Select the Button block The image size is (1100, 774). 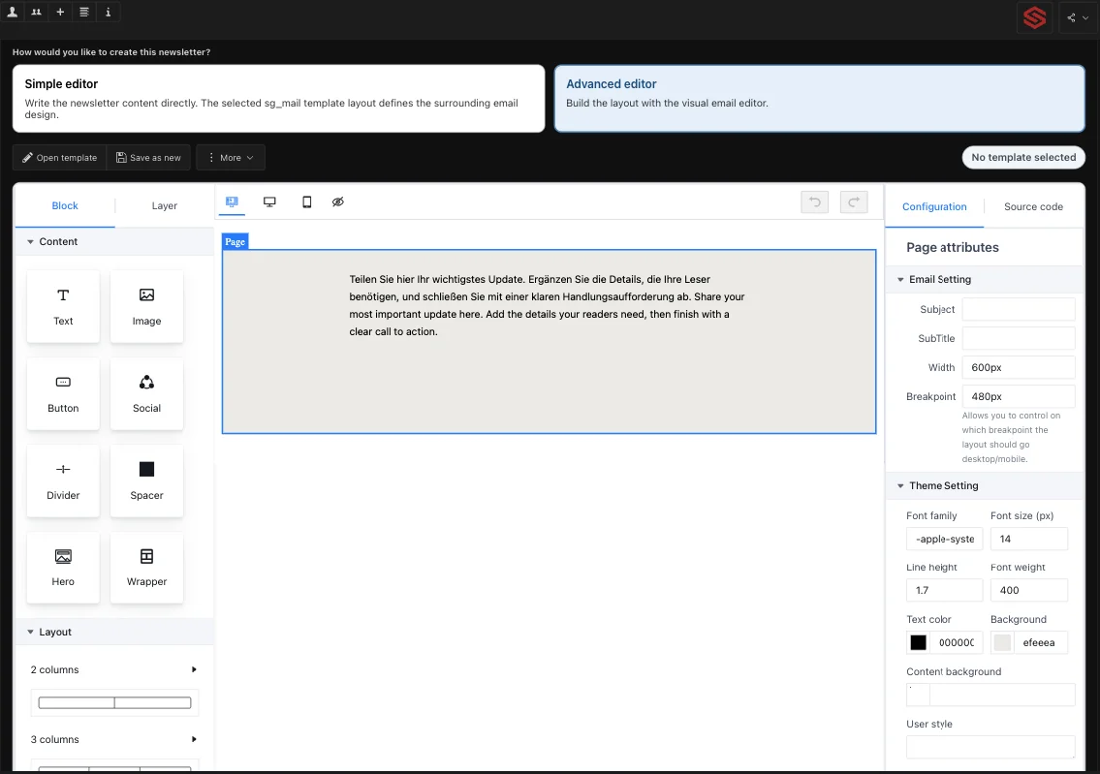pos(63,393)
